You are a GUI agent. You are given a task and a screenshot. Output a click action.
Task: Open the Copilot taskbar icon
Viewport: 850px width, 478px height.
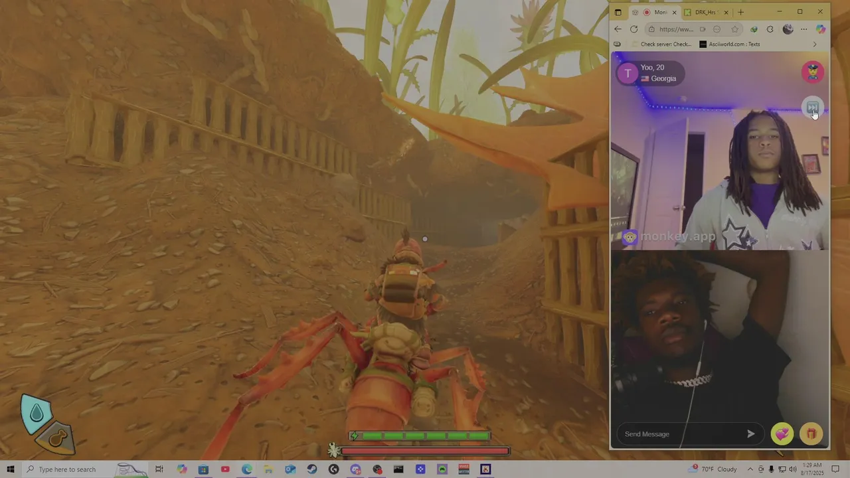[x=182, y=469]
